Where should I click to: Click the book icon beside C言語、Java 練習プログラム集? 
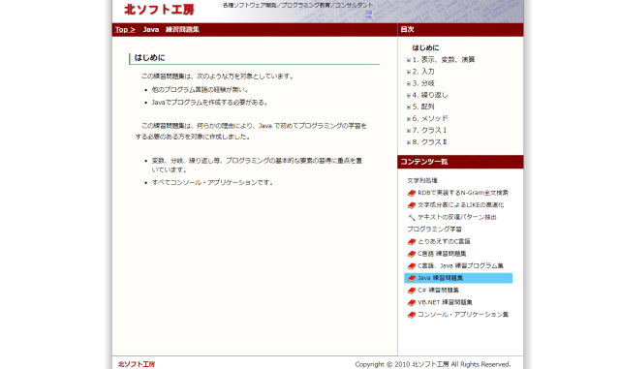click(411, 266)
